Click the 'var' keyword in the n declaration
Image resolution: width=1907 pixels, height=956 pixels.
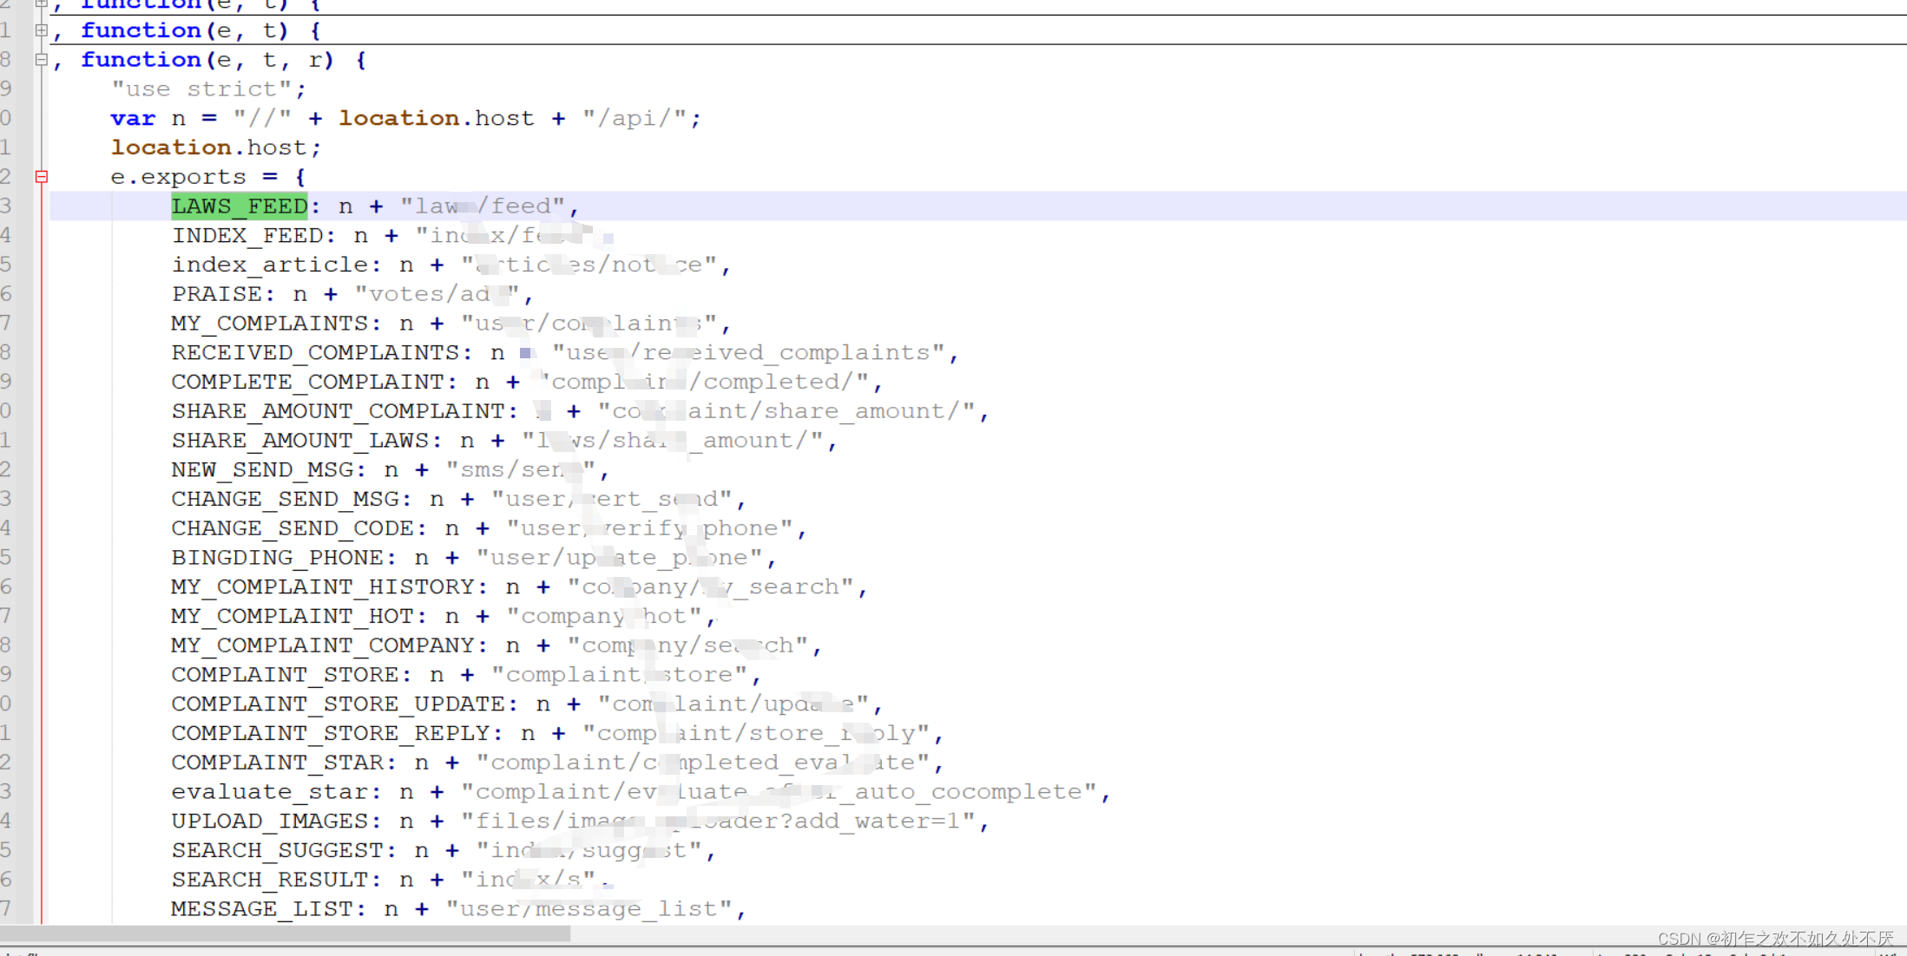133,119
